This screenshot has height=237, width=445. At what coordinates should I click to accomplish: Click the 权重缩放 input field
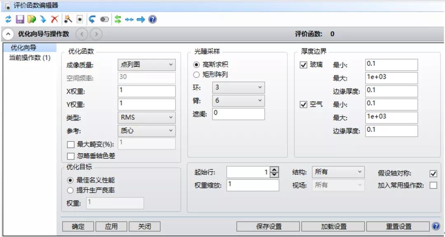[253, 185]
